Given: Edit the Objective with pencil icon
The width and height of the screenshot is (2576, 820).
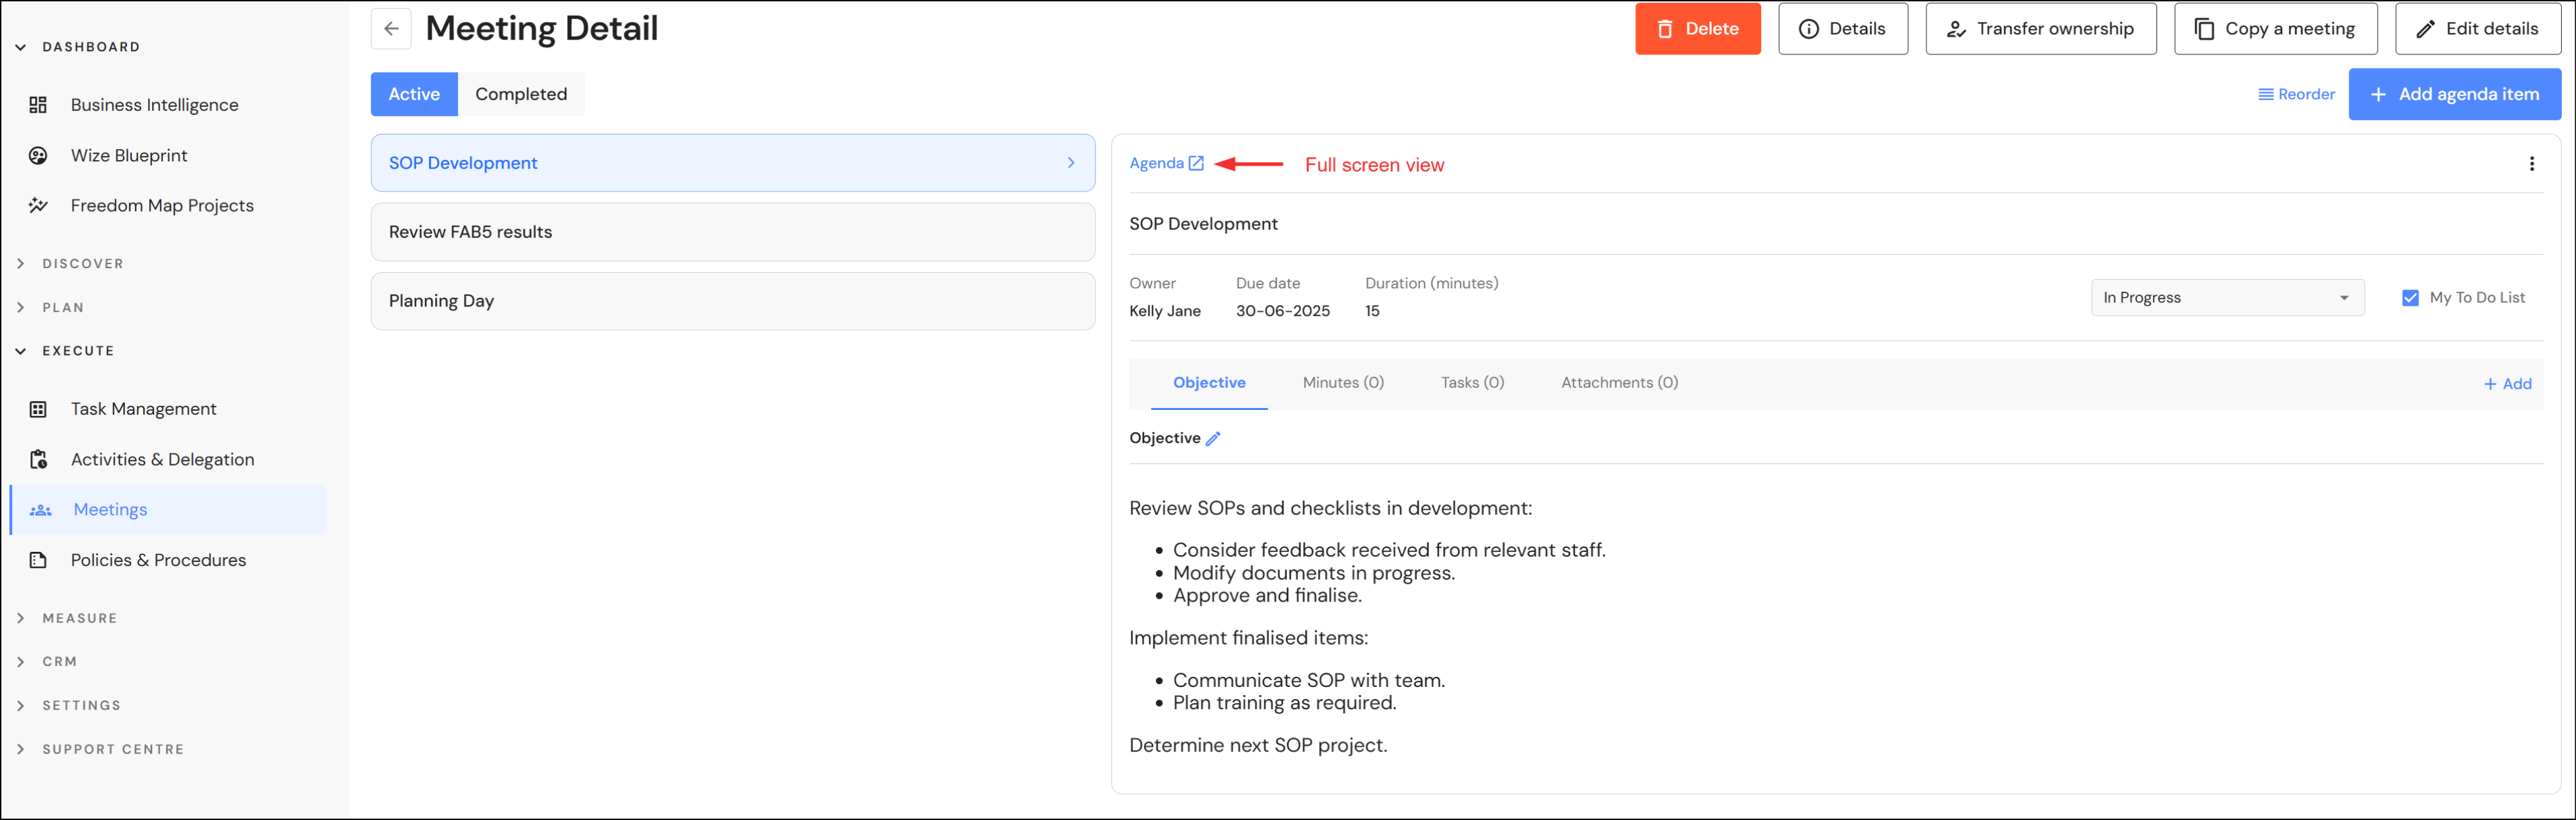Looking at the screenshot, I should coord(1213,439).
